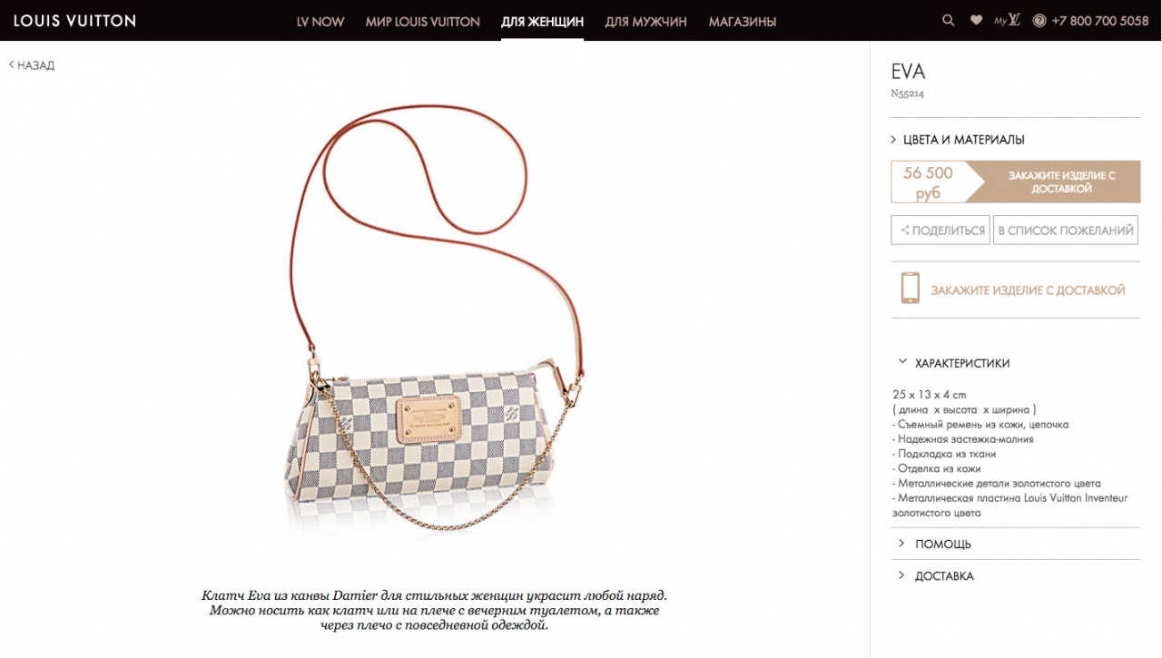Image resolution: width=1162 pixels, height=658 pixels.
Task: Open the MyLV account icon
Action: pos(1007,20)
